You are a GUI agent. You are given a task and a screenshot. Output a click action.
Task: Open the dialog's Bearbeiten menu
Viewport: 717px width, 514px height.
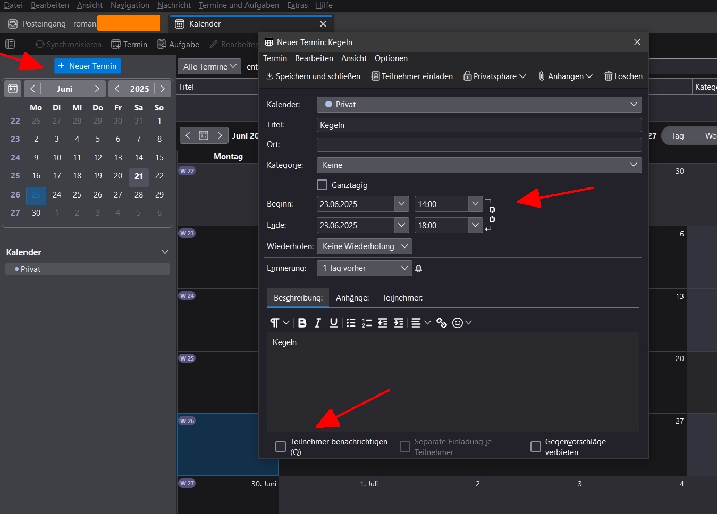pos(314,58)
